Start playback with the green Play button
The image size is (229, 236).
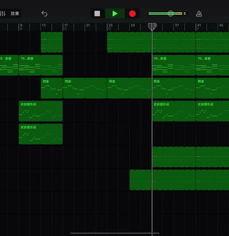(115, 14)
